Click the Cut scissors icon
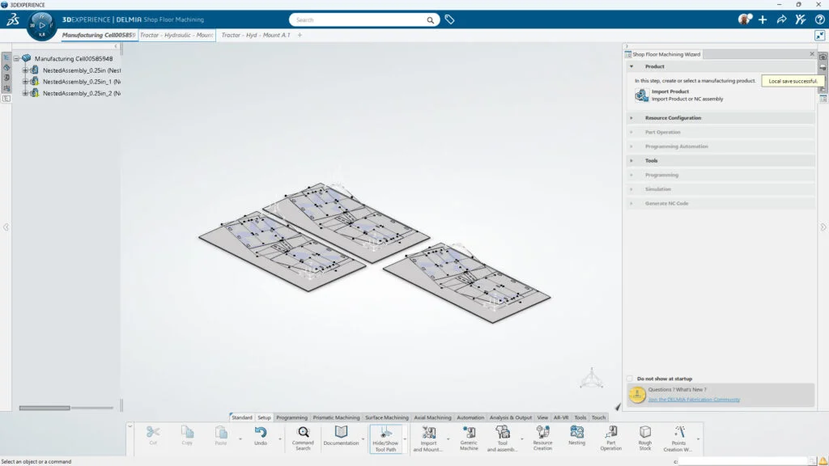Image resolution: width=829 pixels, height=466 pixels. (153, 436)
